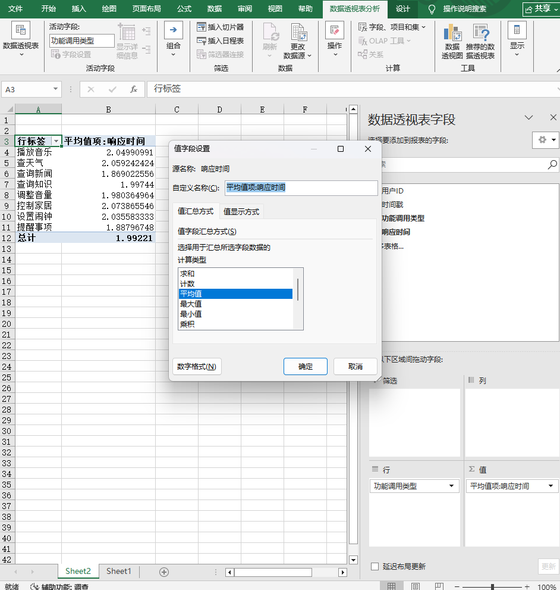Viewport: 560px width, 590px height.
Task: Open the 开始 tab
Action: click(x=49, y=9)
